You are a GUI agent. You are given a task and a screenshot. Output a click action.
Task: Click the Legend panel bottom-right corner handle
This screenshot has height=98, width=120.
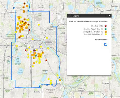111,75
